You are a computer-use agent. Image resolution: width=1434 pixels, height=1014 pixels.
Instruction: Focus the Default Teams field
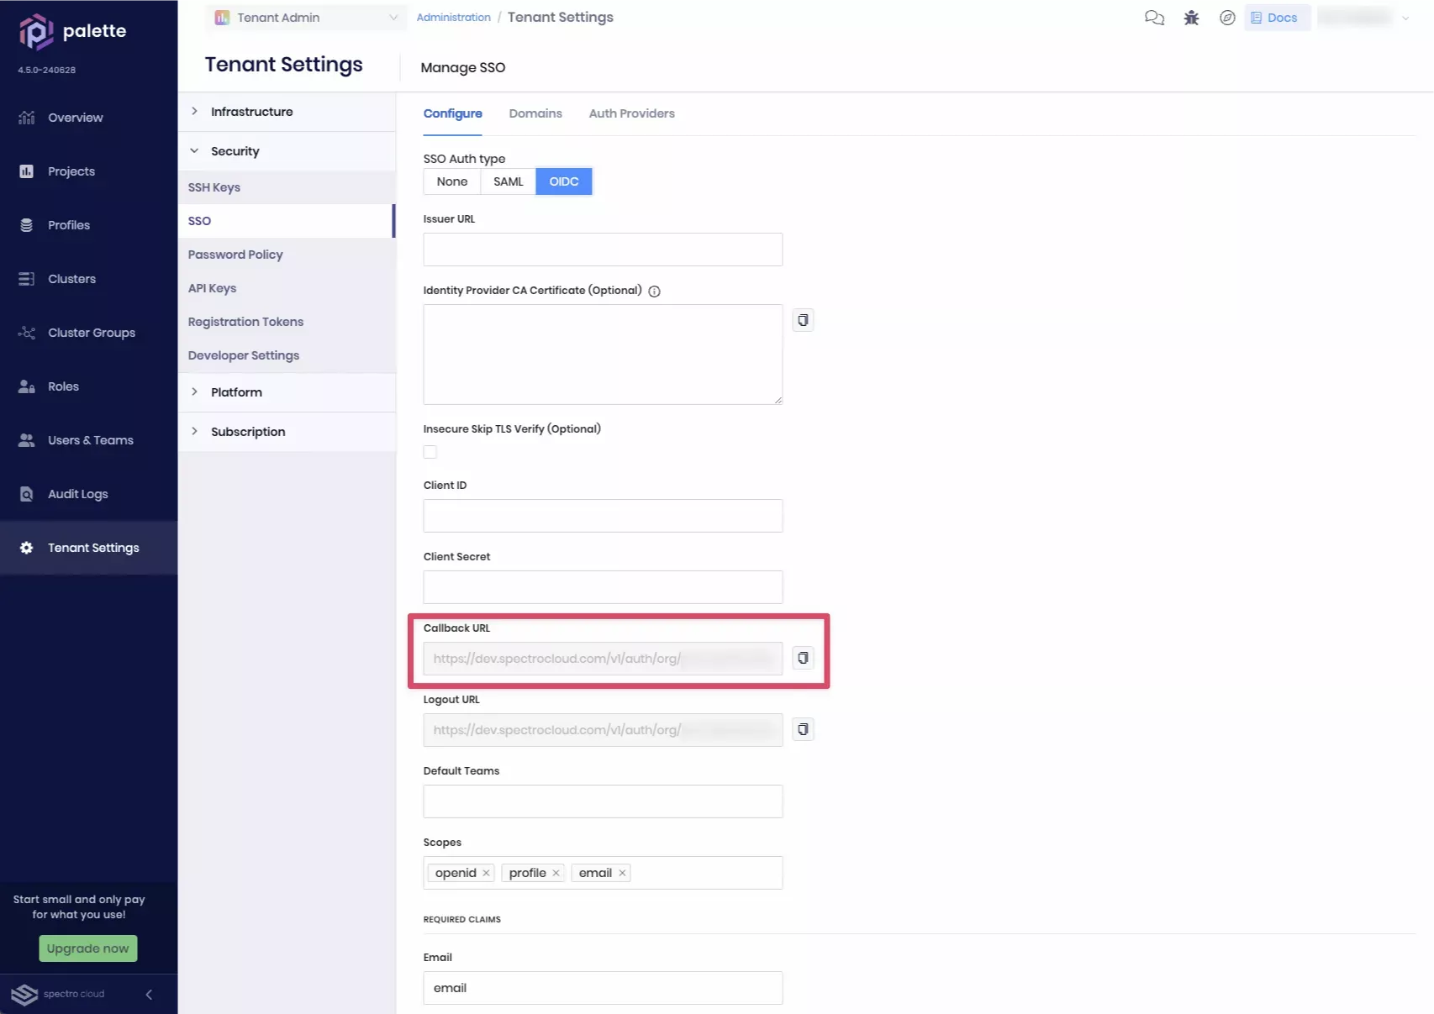click(603, 801)
